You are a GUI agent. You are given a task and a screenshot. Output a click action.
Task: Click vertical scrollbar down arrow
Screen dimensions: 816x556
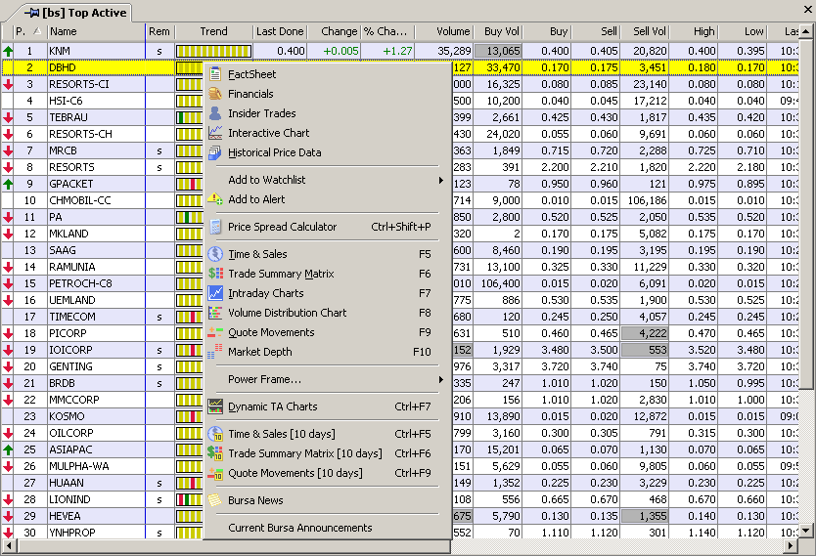click(x=805, y=531)
